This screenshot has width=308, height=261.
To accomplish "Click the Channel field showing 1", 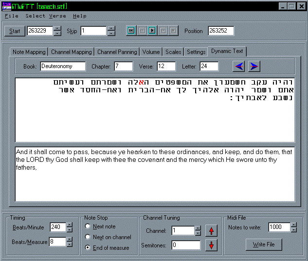I will coord(183,231).
